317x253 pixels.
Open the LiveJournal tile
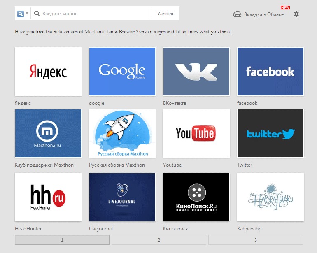122,197
